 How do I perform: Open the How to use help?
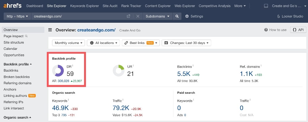[275, 30]
